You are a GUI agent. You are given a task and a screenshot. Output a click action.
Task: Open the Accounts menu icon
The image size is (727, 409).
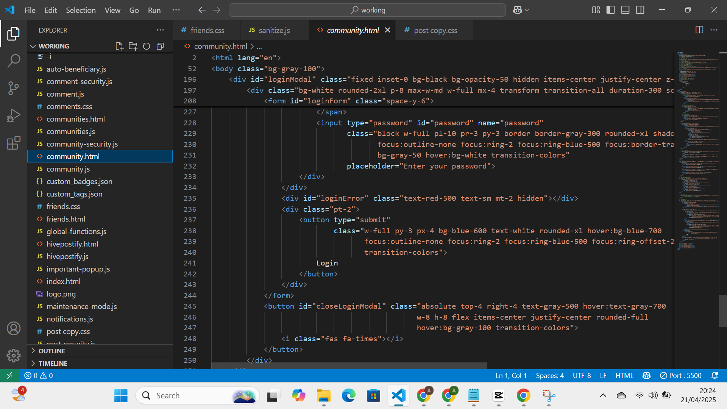[14, 328]
